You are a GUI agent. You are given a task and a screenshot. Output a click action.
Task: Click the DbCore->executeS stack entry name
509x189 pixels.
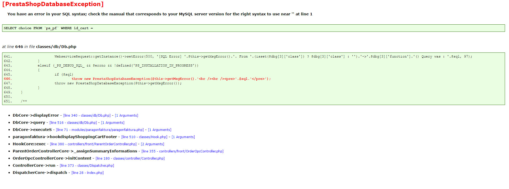(32, 130)
